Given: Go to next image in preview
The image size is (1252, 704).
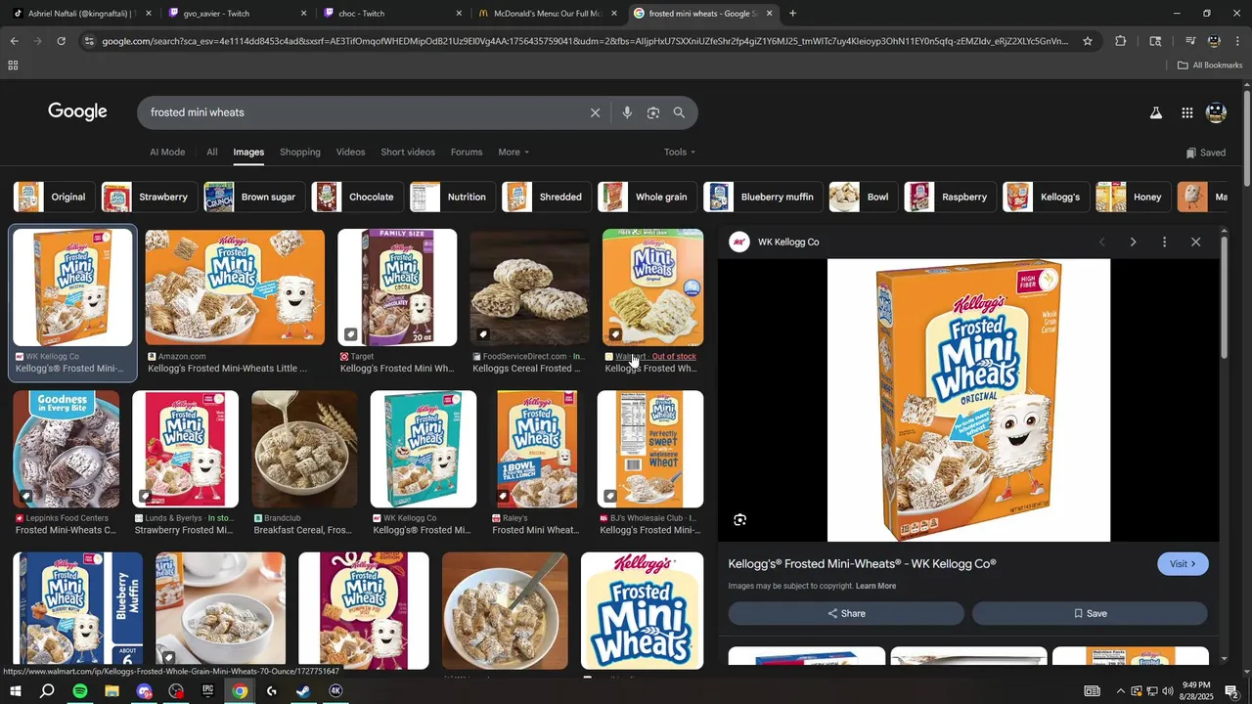Looking at the screenshot, I should (1133, 242).
